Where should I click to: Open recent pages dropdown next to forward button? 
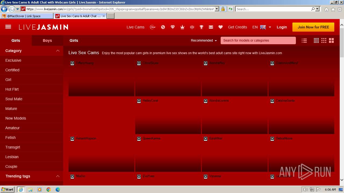click(x=17, y=9)
